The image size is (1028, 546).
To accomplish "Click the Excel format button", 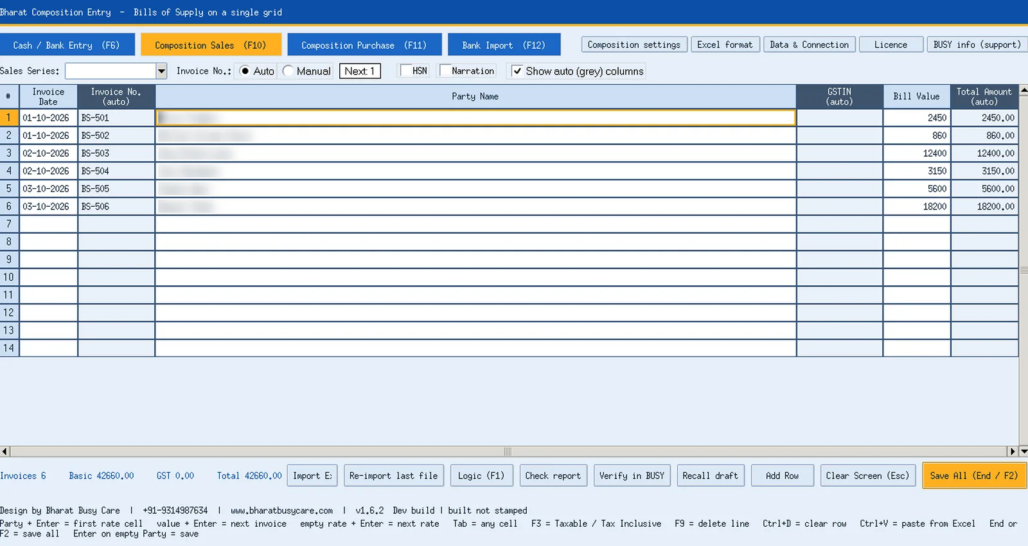I will pos(725,44).
